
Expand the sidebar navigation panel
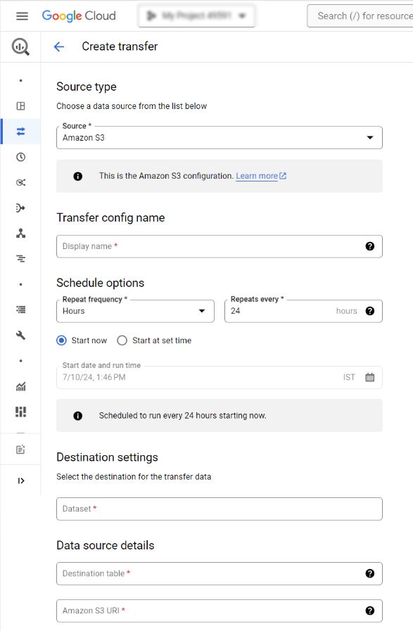click(x=21, y=480)
